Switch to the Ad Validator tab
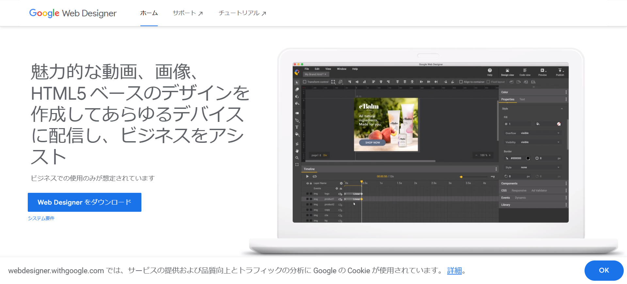Viewport: 627px width, 284px height. (x=539, y=190)
